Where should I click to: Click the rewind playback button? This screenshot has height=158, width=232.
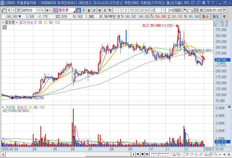click(138, 154)
